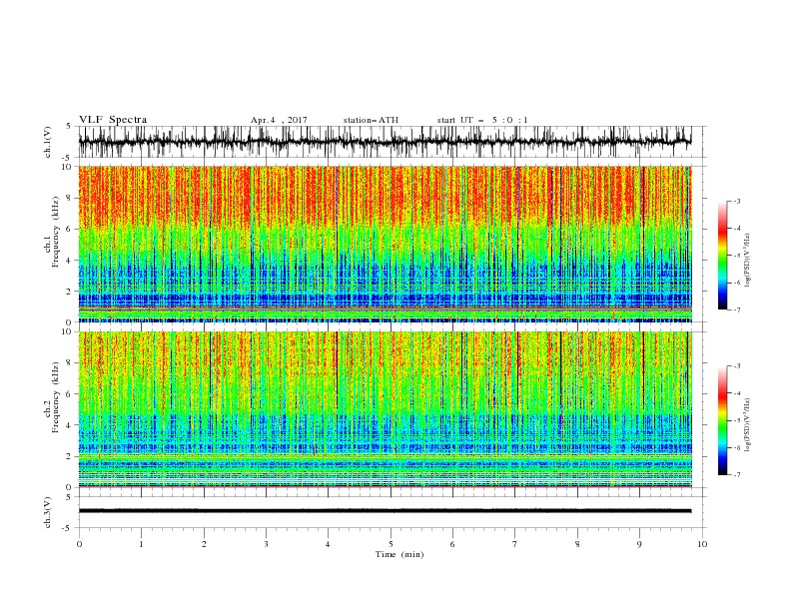Click the "ch.1(V)" waveform axis label
Screen dimensions: 791x611
48,141
